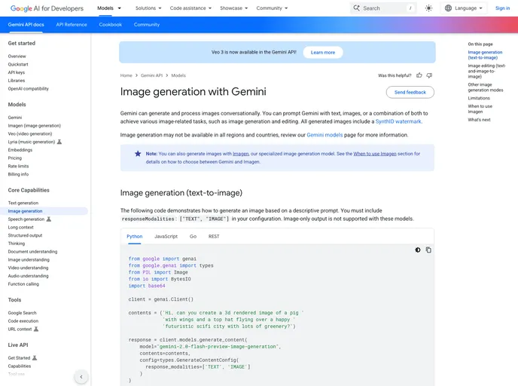Switch to the Go code tab
This screenshot has height=386, width=518.
click(x=193, y=237)
